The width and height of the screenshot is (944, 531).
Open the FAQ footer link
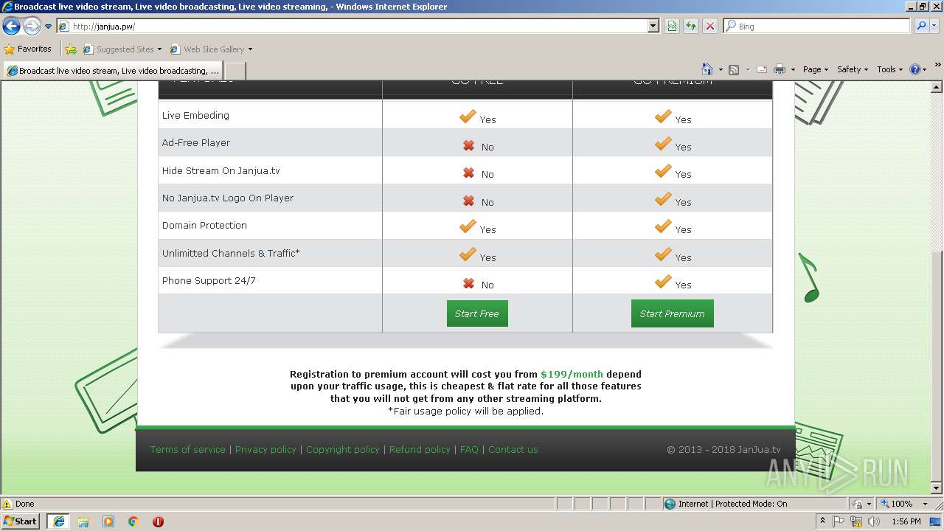click(x=469, y=449)
